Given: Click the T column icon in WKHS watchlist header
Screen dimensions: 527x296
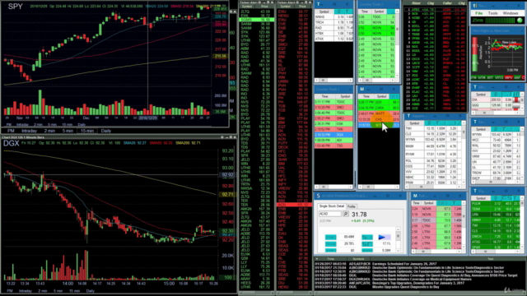Looking at the screenshot, I should tap(347, 12).
